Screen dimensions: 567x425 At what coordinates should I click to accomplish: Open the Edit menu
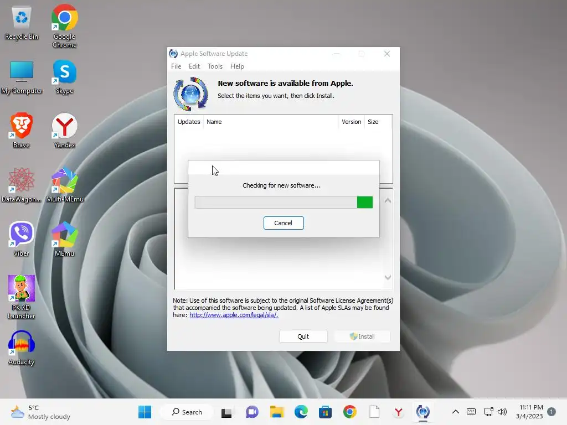(194, 66)
